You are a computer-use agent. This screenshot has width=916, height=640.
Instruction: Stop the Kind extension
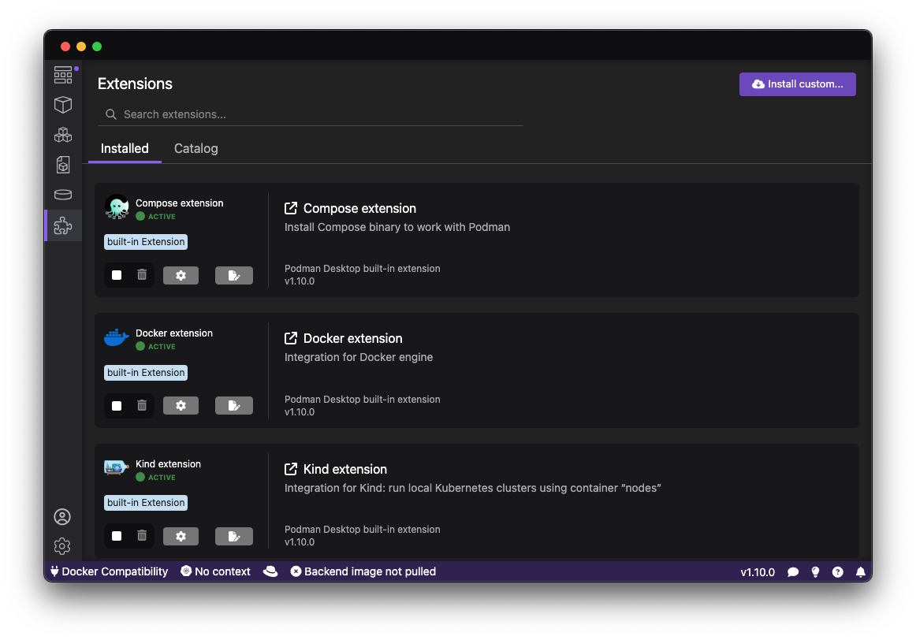(x=117, y=536)
